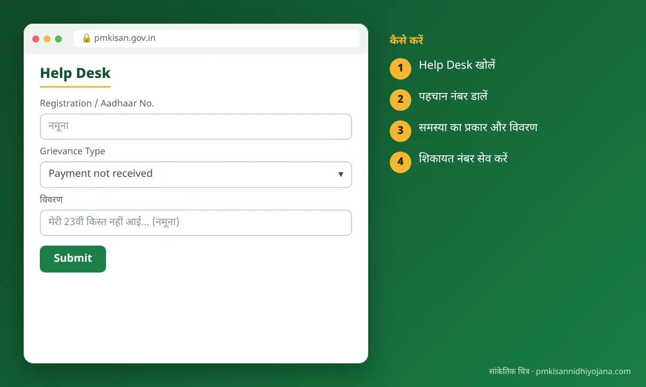The image size is (646, 387).
Task: Click the Registration / Aadhaar No. label
Action: tap(97, 103)
